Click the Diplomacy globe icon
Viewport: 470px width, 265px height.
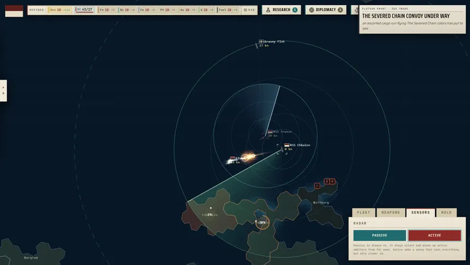tap(312, 10)
